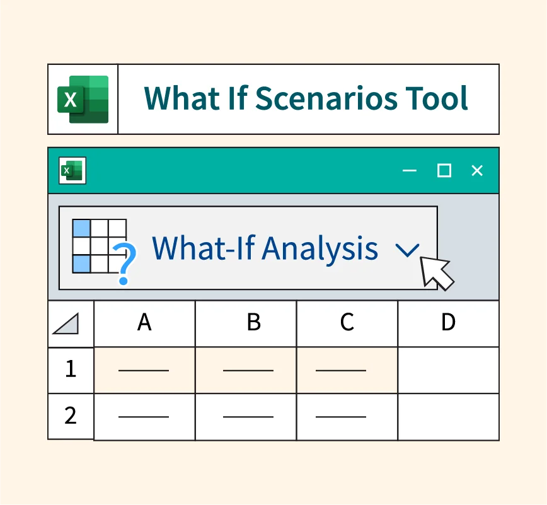
Task: Click the What If Scenarios Tool title
Action: tap(307, 99)
